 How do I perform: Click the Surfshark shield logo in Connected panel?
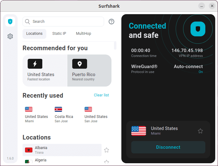[x=198, y=29]
